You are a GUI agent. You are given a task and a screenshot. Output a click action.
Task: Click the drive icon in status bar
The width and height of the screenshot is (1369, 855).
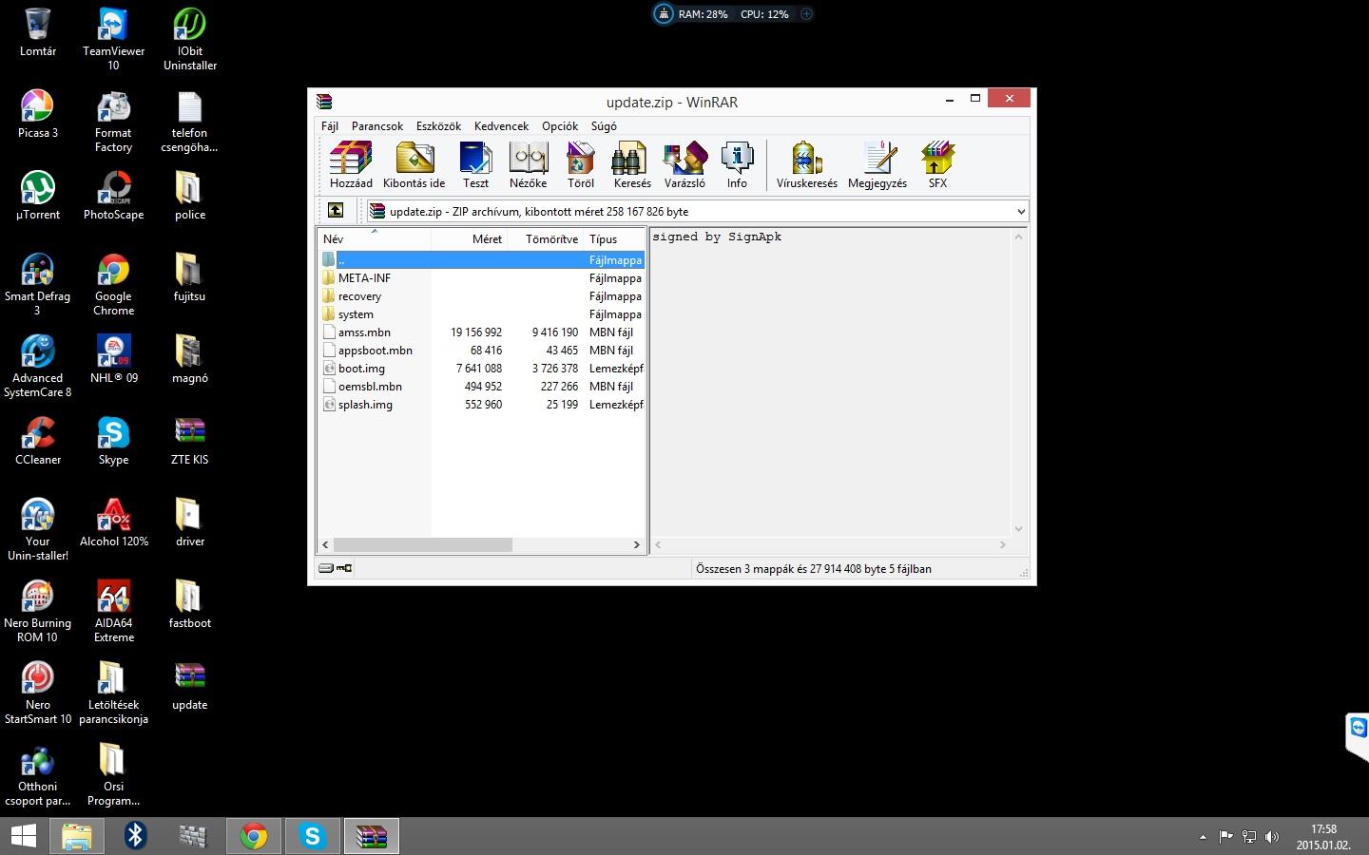(326, 568)
